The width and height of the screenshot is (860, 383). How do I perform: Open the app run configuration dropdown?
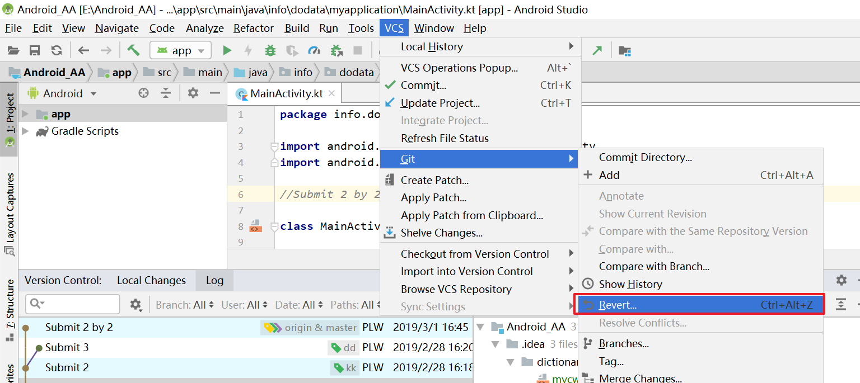click(180, 51)
